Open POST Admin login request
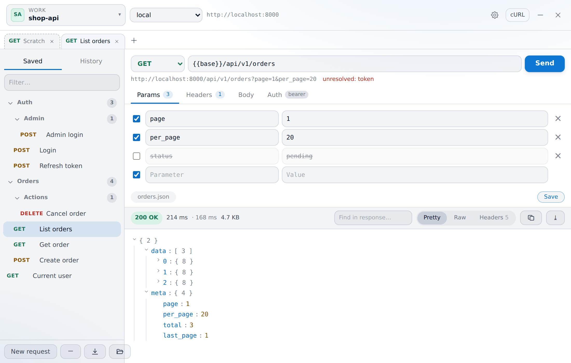The width and height of the screenshot is (571, 363). [62, 135]
